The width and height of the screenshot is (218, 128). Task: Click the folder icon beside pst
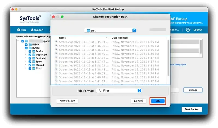(88, 30)
